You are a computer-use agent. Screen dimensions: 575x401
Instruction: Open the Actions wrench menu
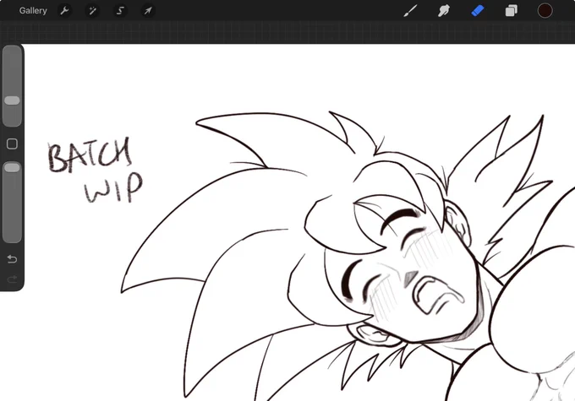pos(64,11)
